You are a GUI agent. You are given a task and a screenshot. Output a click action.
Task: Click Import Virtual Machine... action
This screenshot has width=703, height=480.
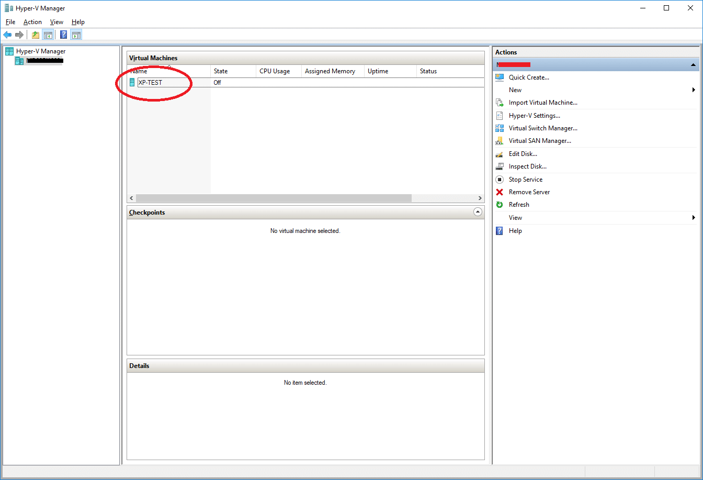[x=543, y=103]
